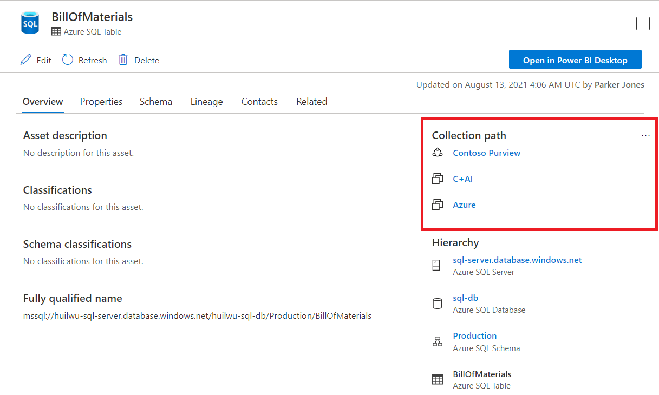The height and width of the screenshot is (395, 659).
Task: Switch to the Schema tab
Action: tap(156, 101)
